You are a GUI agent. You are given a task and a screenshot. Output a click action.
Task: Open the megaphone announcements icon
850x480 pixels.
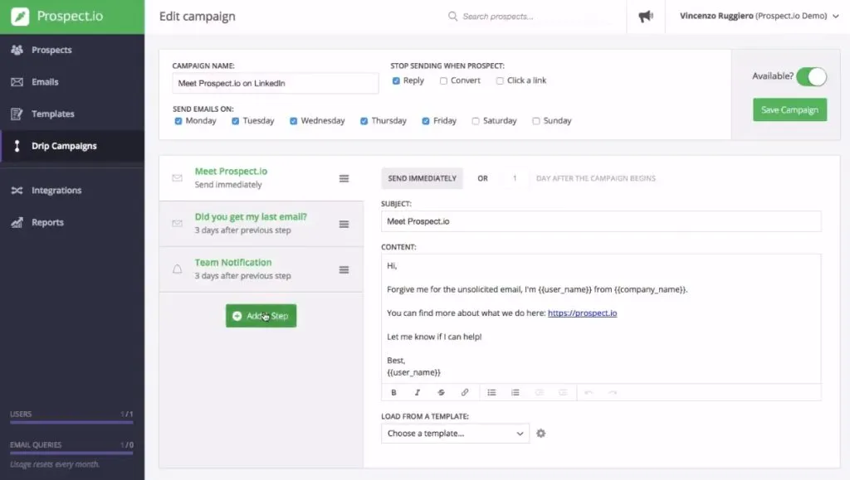point(646,17)
